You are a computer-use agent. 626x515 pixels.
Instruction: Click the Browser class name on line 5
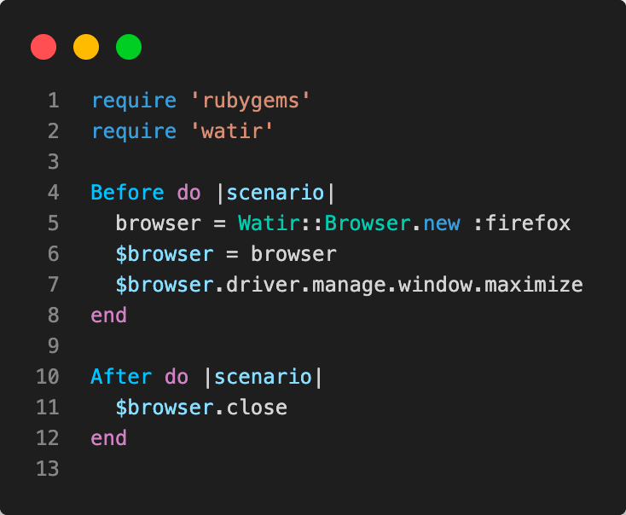(x=368, y=223)
